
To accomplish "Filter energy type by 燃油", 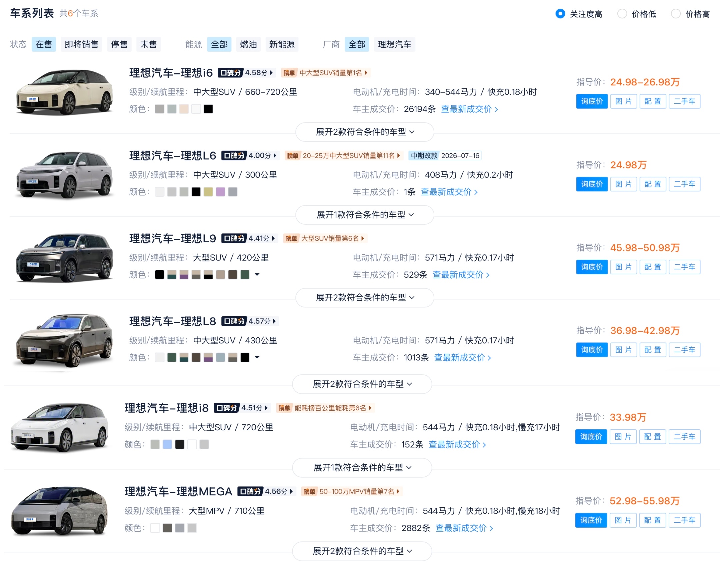I will pos(248,44).
